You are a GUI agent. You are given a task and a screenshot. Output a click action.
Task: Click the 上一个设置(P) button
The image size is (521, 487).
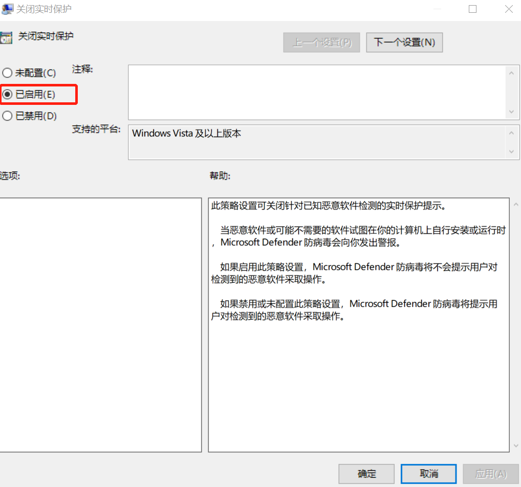tap(321, 42)
